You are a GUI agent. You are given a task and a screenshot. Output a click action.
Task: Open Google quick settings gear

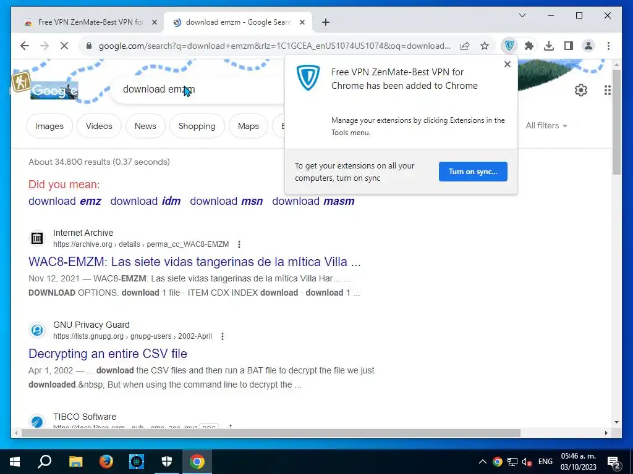[x=581, y=90]
